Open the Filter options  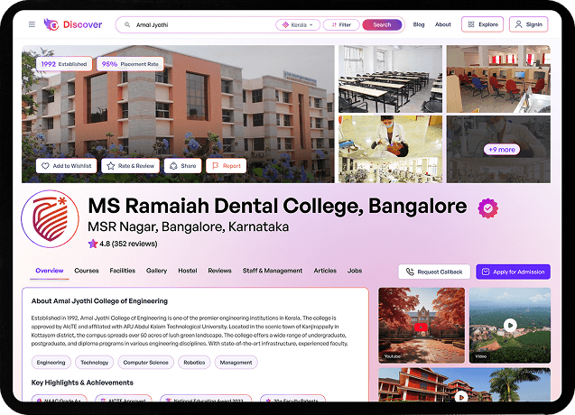tap(341, 25)
